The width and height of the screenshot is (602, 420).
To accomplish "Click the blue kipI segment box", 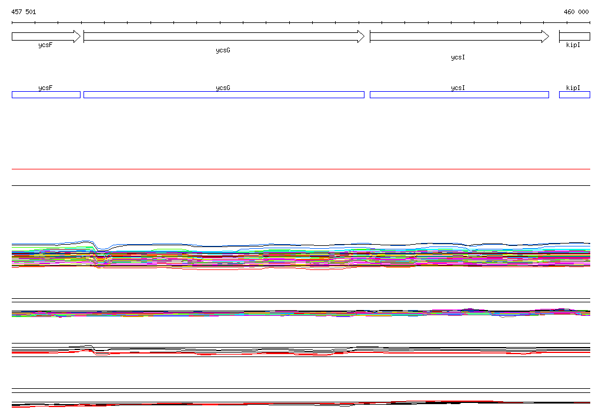I will tap(574, 95).
